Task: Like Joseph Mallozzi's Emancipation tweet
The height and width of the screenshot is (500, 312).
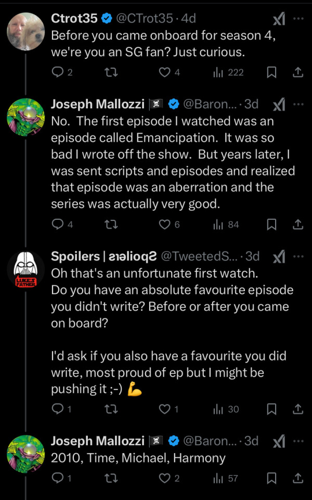Action: pos(165,224)
